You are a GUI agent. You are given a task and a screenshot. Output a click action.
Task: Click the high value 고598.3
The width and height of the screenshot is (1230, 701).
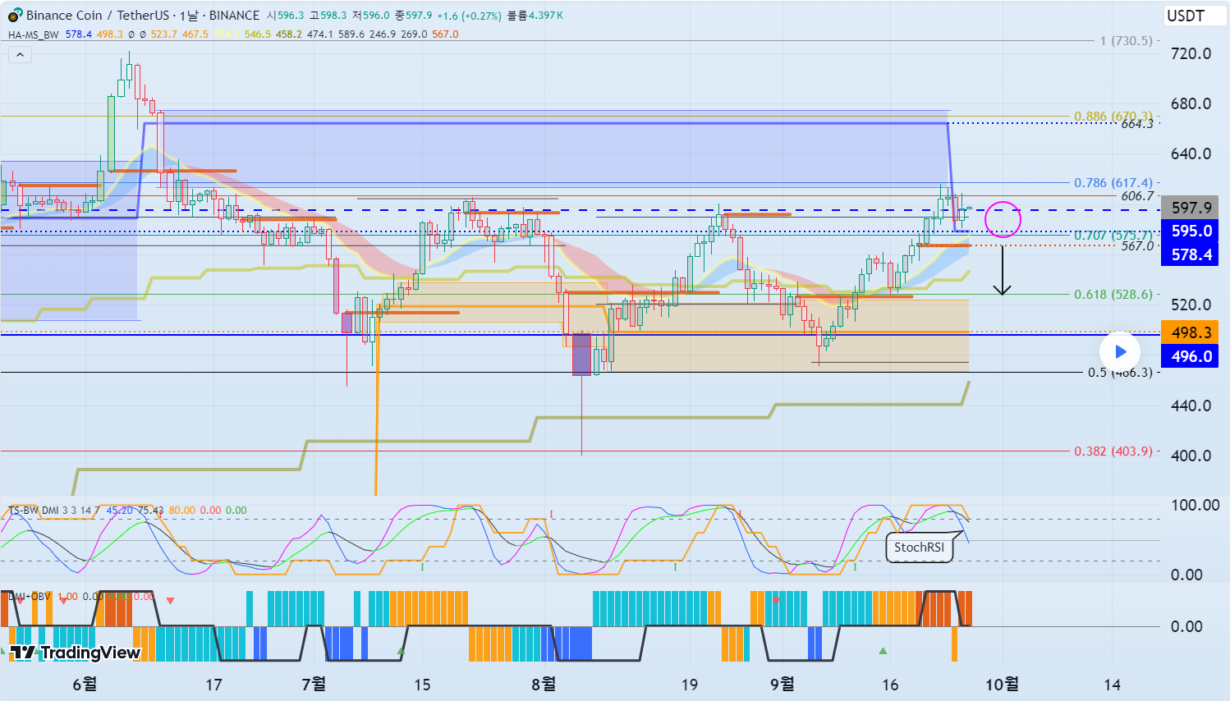(328, 16)
